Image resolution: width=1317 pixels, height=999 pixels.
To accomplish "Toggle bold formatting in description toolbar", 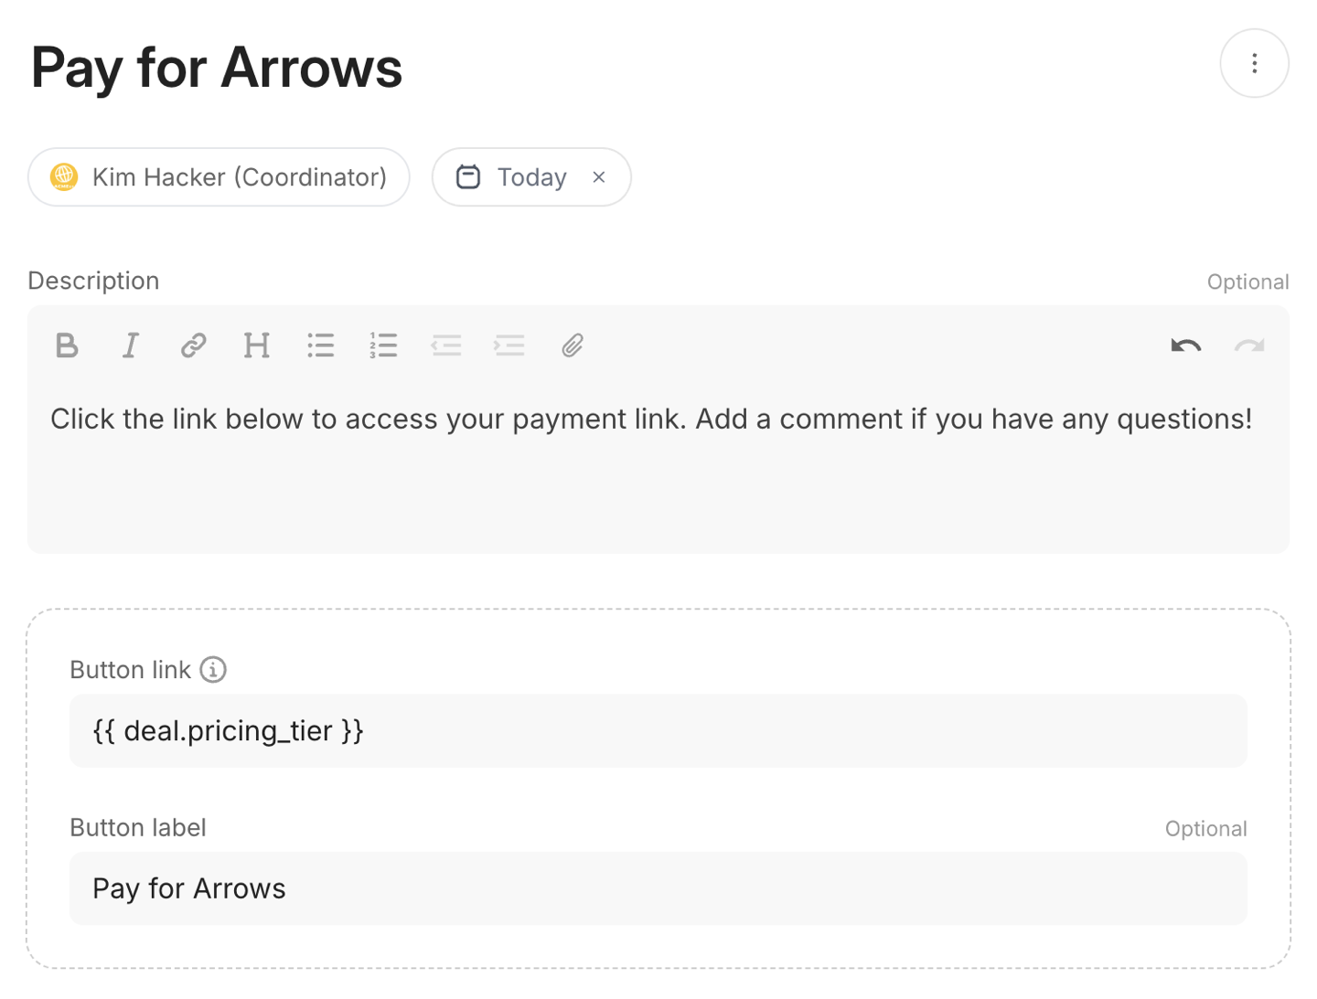I will [67, 345].
